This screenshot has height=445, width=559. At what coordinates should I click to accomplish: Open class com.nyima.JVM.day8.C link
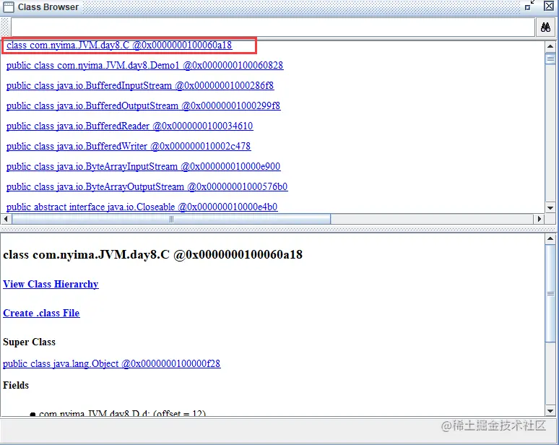pyautogui.click(x=119, y=46)
